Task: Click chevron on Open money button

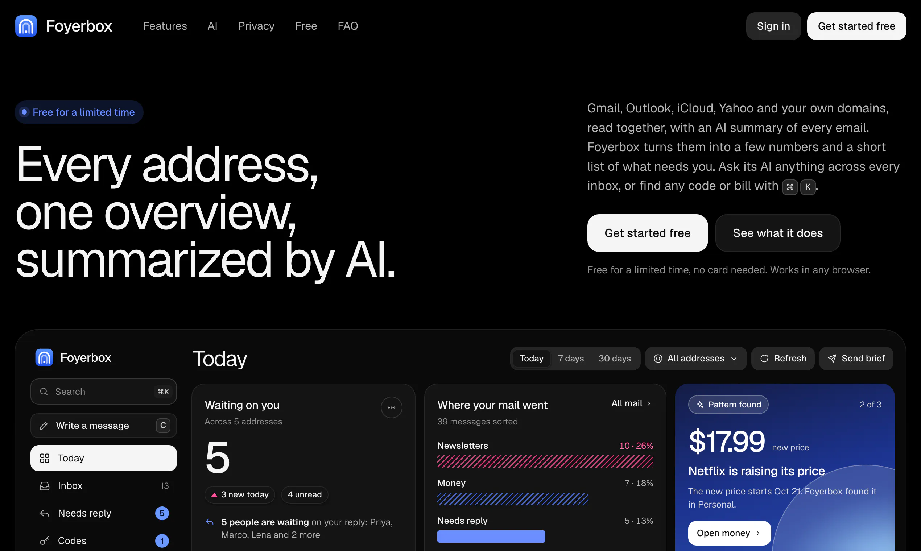Action: point(758,533)
